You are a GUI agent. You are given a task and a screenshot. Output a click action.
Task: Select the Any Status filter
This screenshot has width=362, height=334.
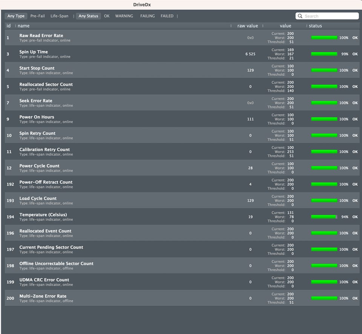(88, 16)
